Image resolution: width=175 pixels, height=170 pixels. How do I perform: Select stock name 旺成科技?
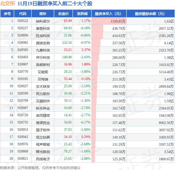(x=43, y=36)
